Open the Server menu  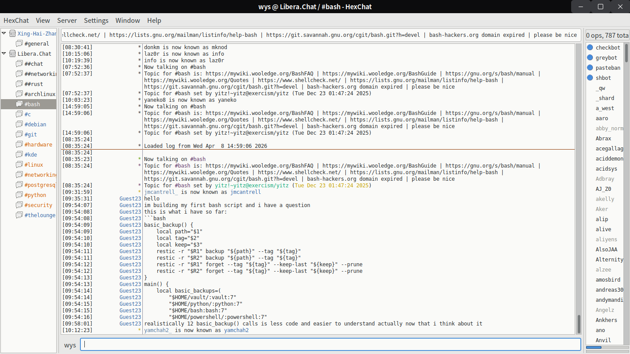(67, 20)
